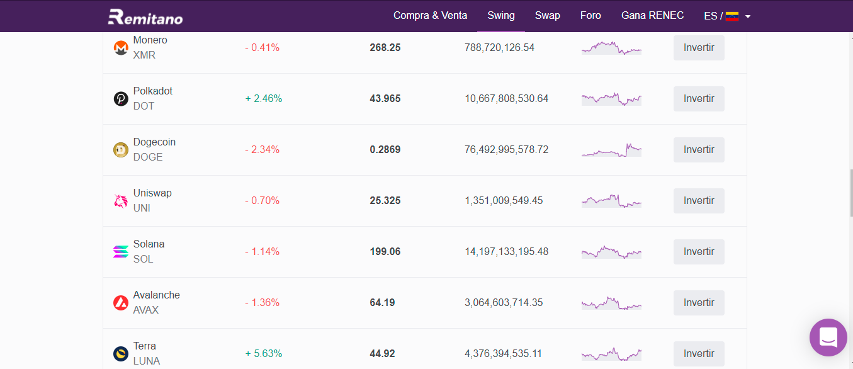Click the Monero XMR coin icon
Screen dimensions: 853x369
coord(120,48)
